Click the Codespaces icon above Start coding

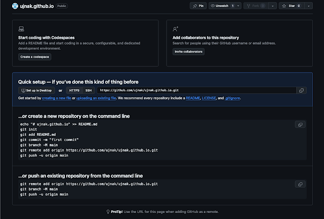pyautogui.click(x=21, y=29)
